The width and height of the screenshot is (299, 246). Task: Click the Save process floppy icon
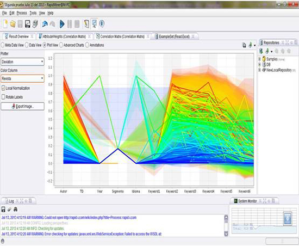pyautogui.click(x=28, y=24)
